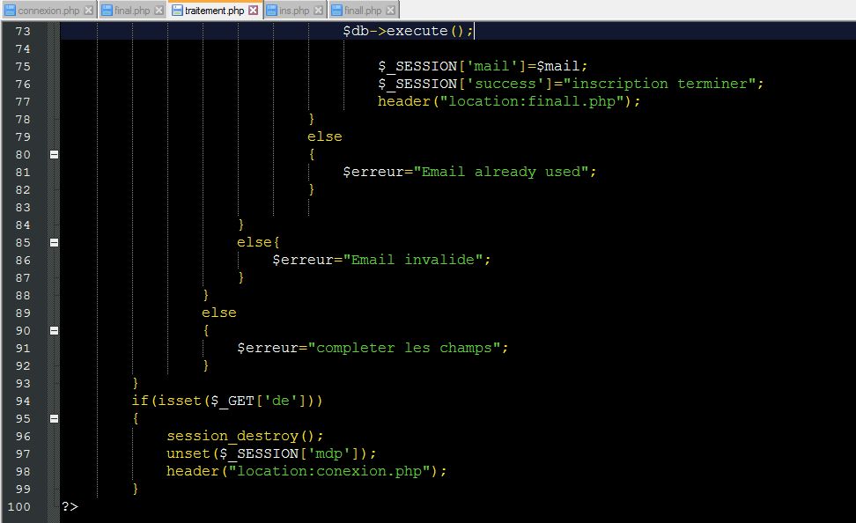Click the if(isset($_GET['de'])) statement
This screenshot has width=856, height=523.
[x=227, y=401]
